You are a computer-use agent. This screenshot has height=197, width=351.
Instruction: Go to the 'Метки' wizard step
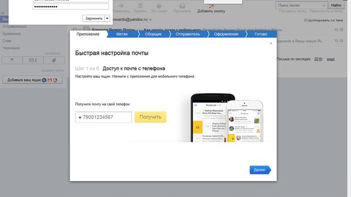pos(122,34)
